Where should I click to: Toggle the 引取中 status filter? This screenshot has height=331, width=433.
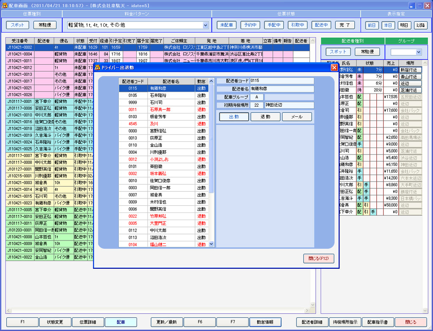pos(298,25)
